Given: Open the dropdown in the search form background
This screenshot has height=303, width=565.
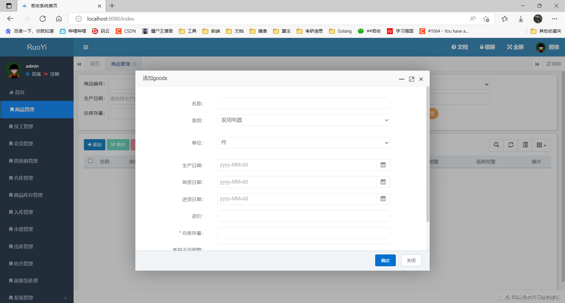Looking at the screenshot, I should pyautogui.click(x=460, y=84).
